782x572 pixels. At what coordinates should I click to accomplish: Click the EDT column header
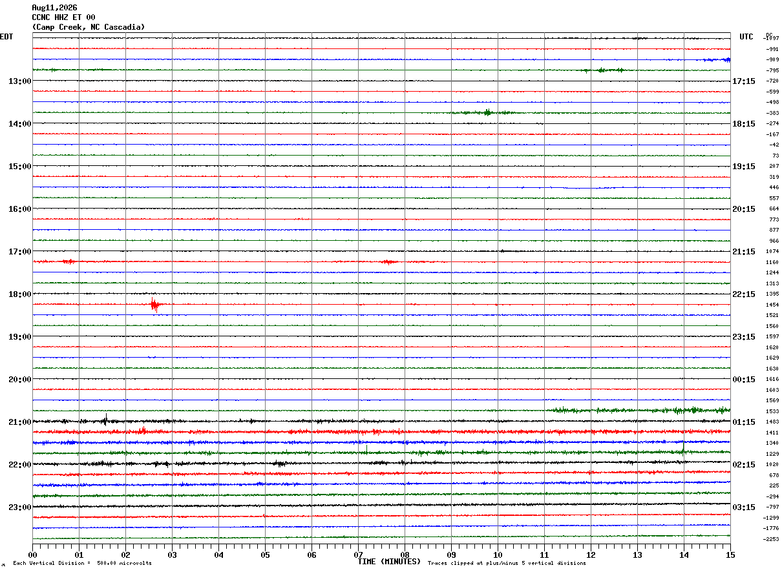point(6,37)
